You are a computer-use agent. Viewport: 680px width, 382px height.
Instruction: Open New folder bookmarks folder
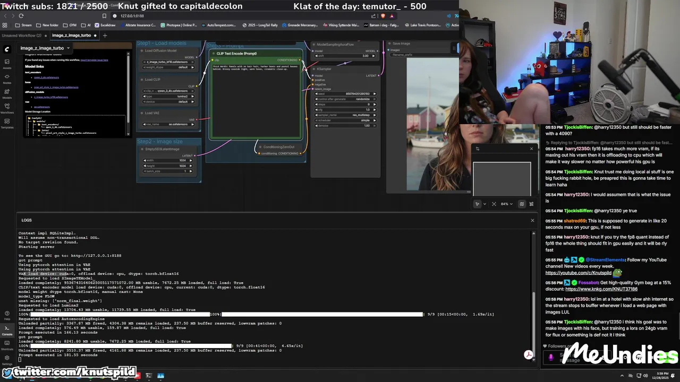click(47, 25)
